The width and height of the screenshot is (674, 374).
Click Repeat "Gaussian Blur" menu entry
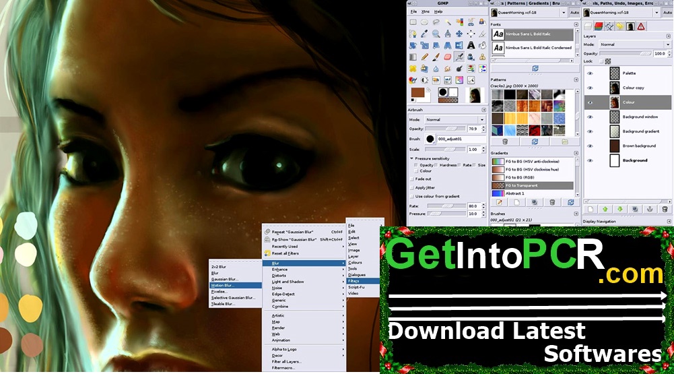(x=304, y=232)
